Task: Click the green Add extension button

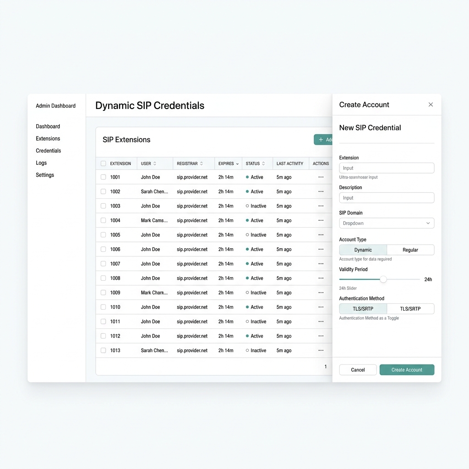Action: click(x=323, y=140)
